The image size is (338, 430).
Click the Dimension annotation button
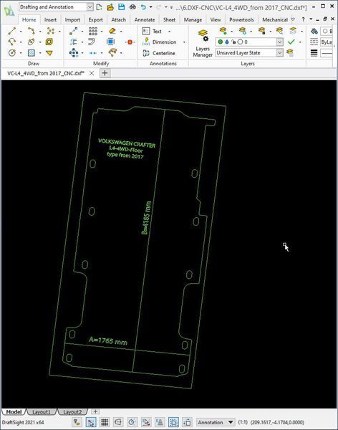tap(164, 42)
